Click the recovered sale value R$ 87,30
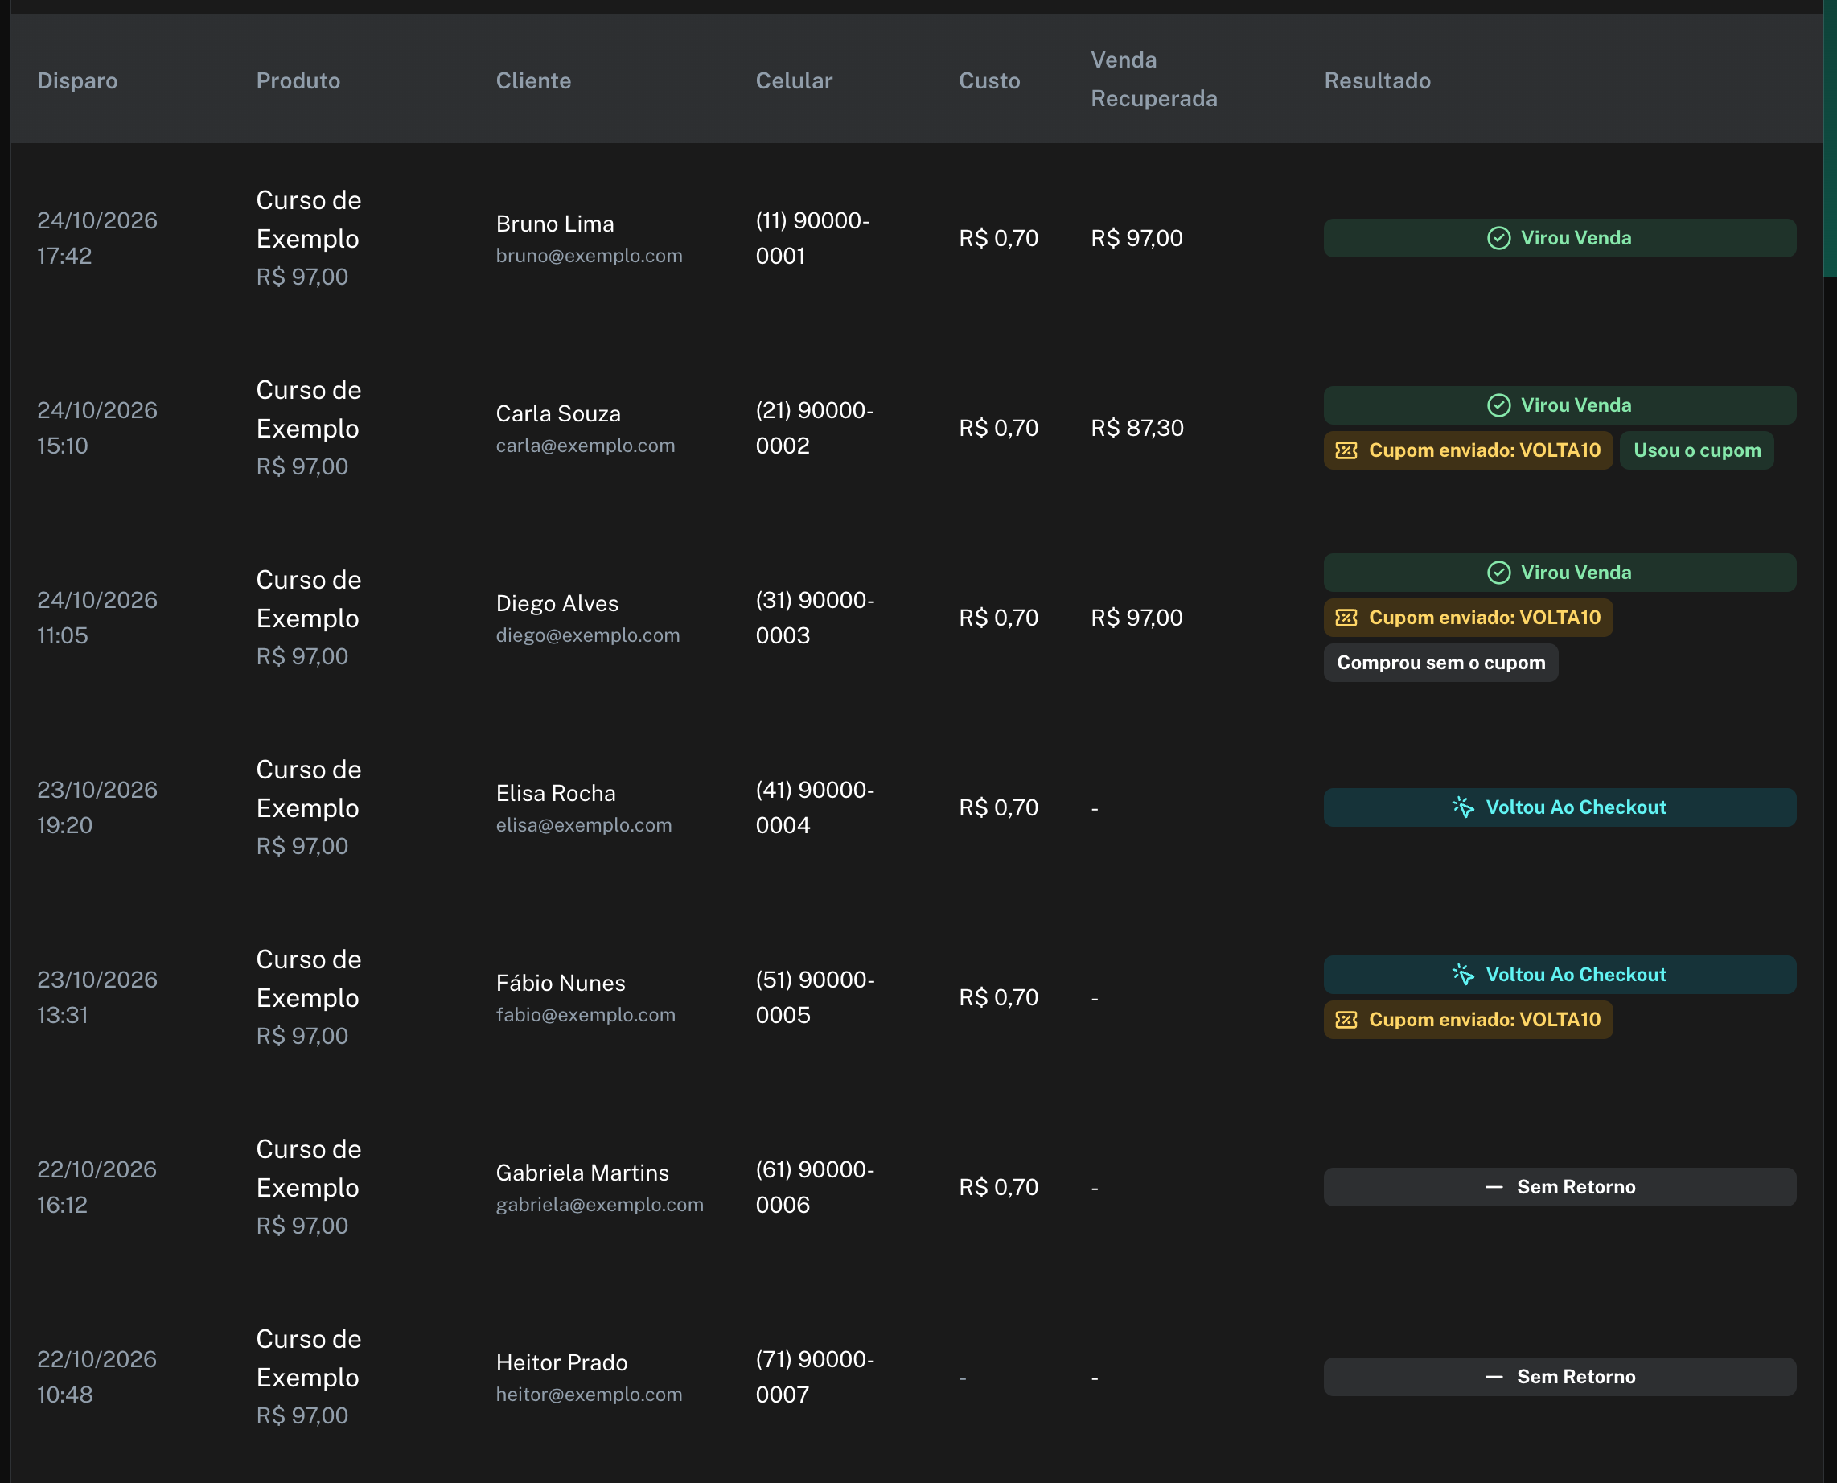The height and width of the screenshot is (1483, 1837). tap(1137, 428)
